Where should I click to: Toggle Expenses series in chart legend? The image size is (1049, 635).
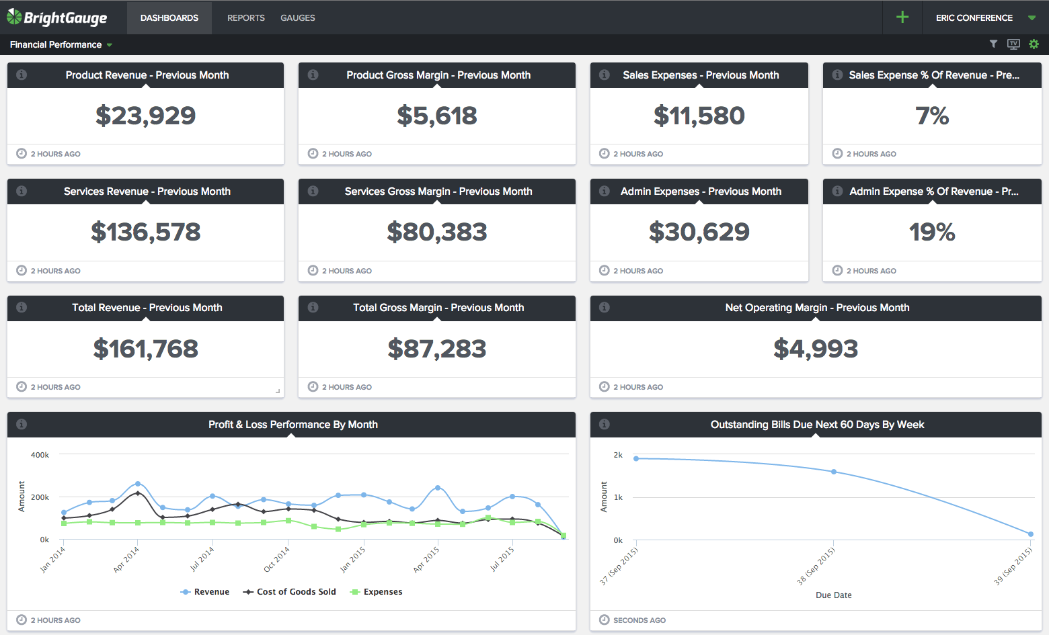click(376, 592)
